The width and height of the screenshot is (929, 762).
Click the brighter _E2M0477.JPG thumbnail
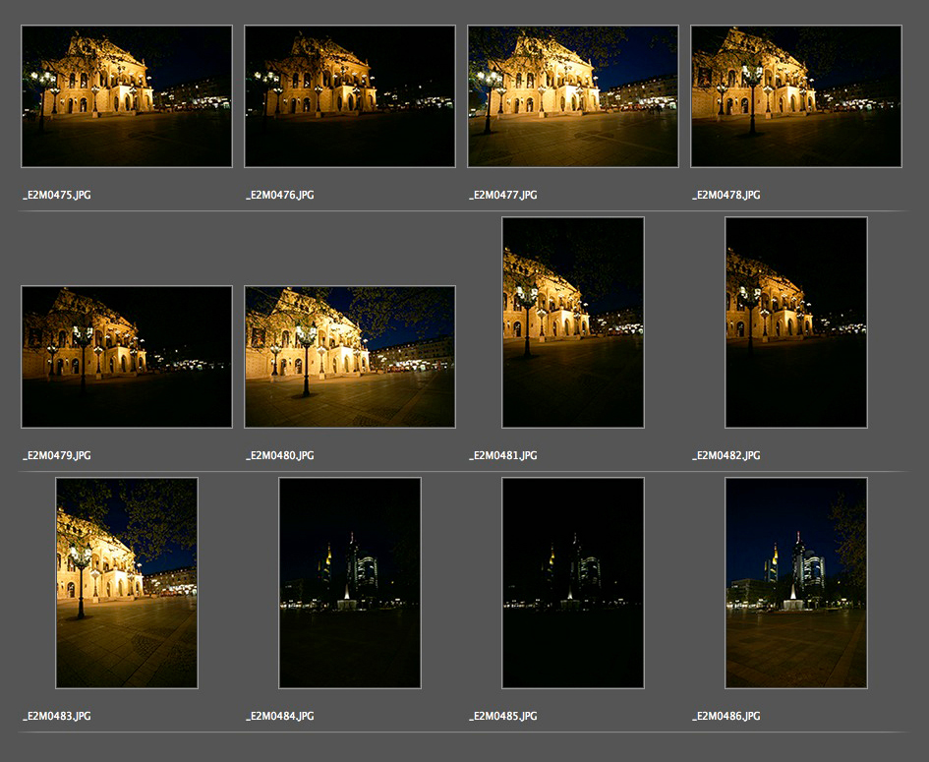click(573, 96)
